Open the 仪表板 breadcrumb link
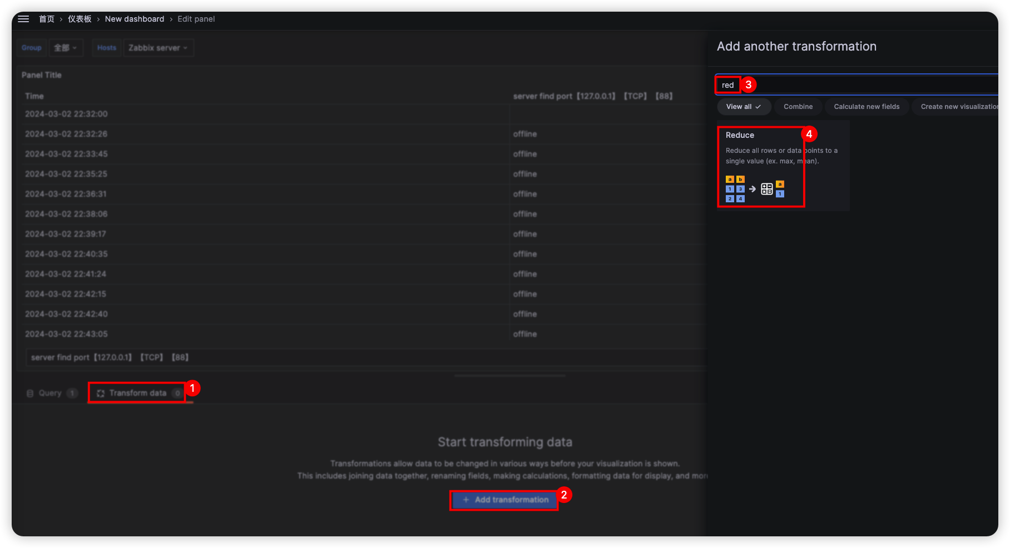The height and width of the screenshot is (548, 1010). [x=80, y=19]
